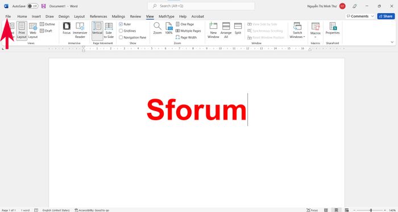Switch to Web Layout view
Image resolution: width=398 pixels, height=212 pixels.
tap(33, 31)
